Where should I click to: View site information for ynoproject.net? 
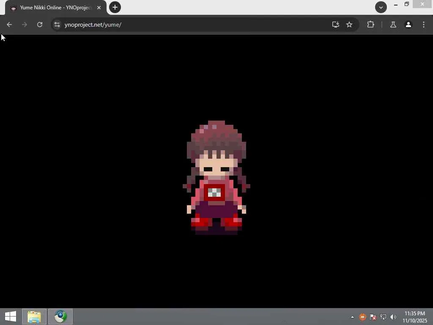click(x=57, y=25)
